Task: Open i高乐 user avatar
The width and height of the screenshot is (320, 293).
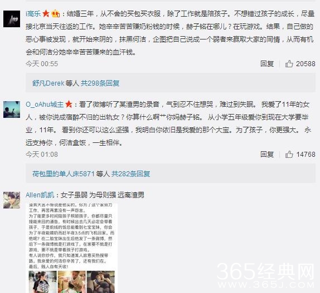Action: click(x=12, y=19)
